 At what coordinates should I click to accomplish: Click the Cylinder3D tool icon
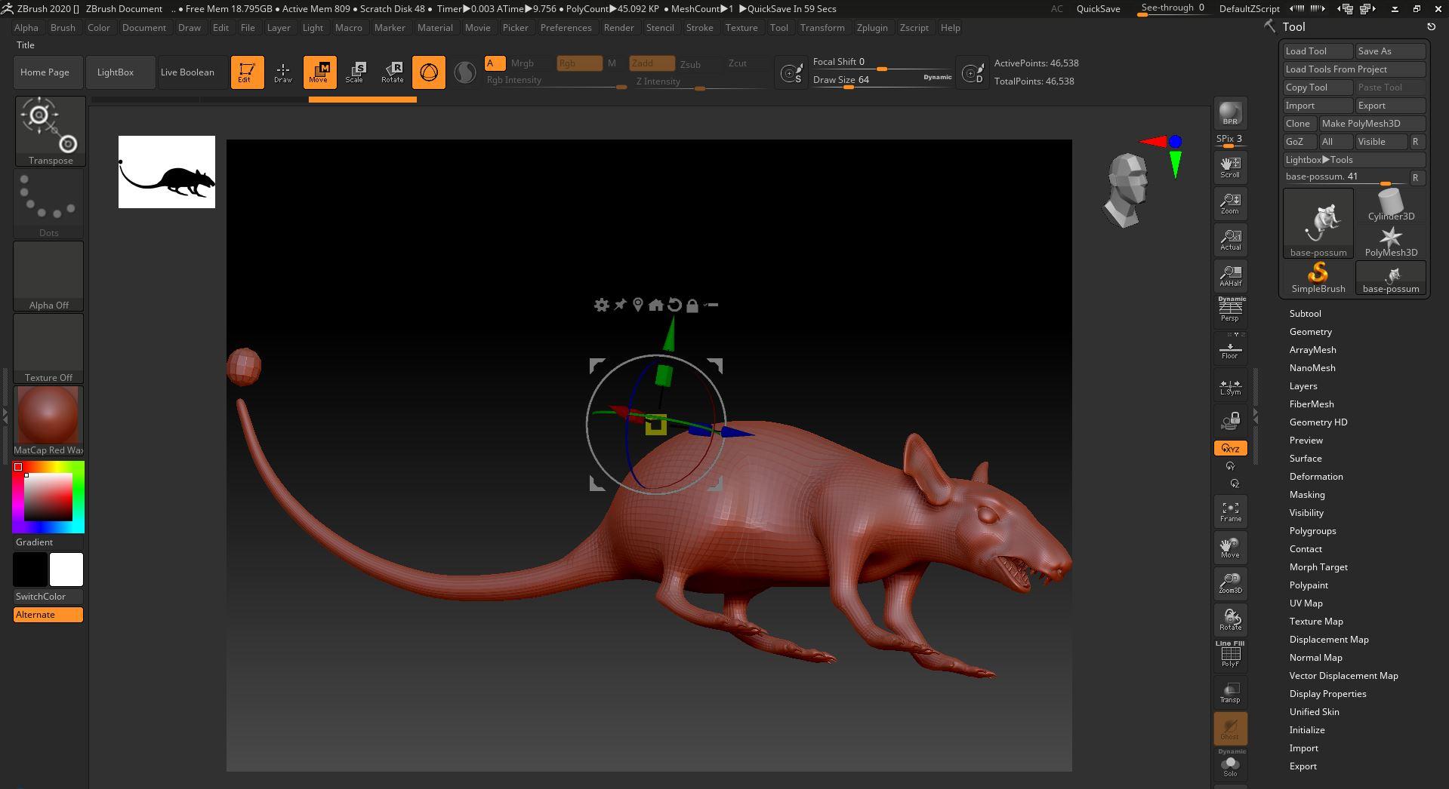point(1390,204)
